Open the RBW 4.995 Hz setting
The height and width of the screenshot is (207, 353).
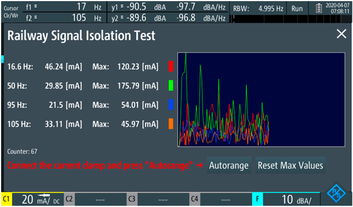pos(258,9)
